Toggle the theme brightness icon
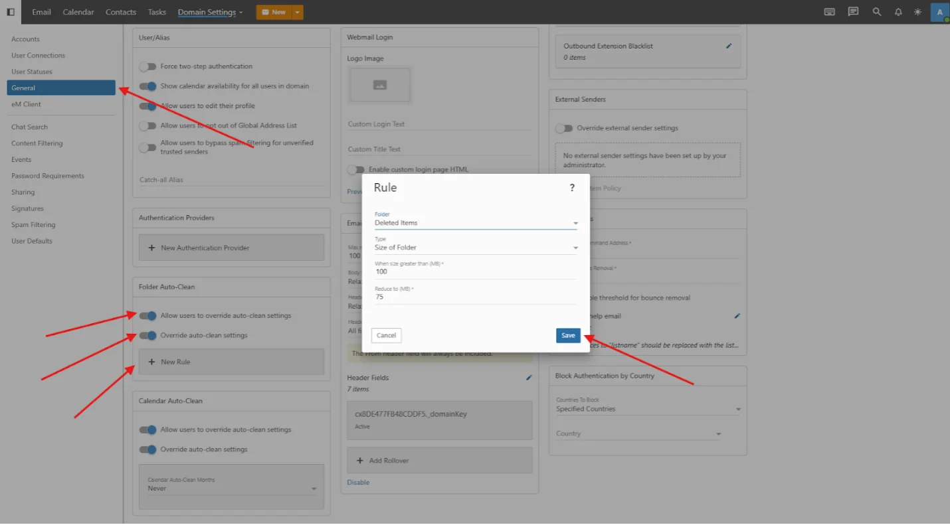 click(x=918, y=12)
